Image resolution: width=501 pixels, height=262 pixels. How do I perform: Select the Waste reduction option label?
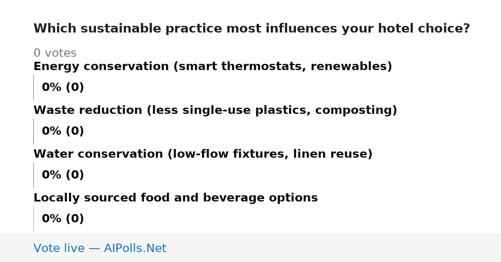pos(215,111)
